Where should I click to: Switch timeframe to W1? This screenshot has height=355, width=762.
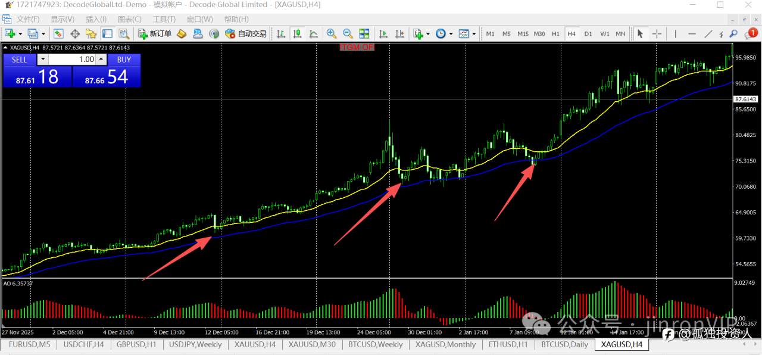(x=604, y=34)
